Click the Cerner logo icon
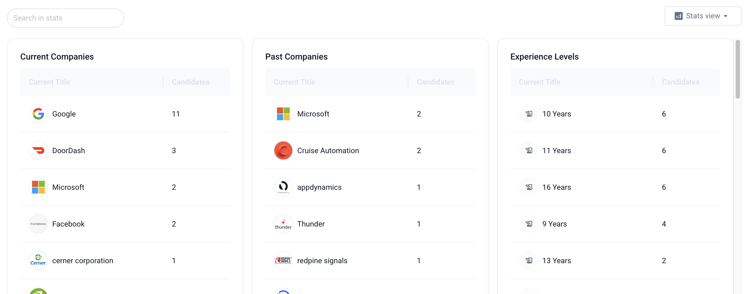The width and height of the screenshot is (749, 294). (38, 260)
